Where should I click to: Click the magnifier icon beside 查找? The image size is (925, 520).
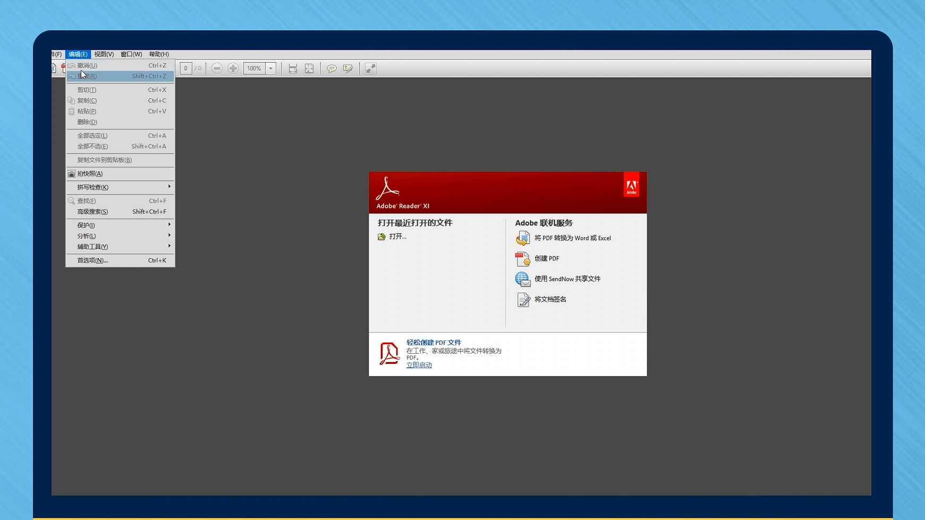pos(71,201)
